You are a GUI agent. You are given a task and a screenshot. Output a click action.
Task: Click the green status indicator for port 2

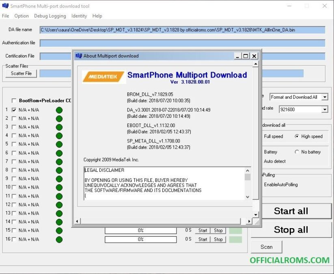(x=59, y=119)
